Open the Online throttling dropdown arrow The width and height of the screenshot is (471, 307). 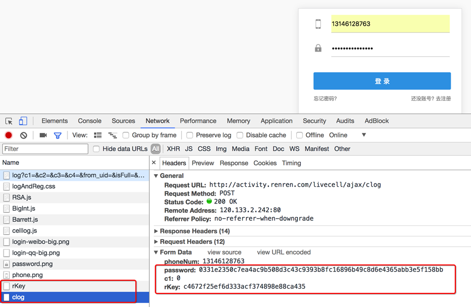364,135
